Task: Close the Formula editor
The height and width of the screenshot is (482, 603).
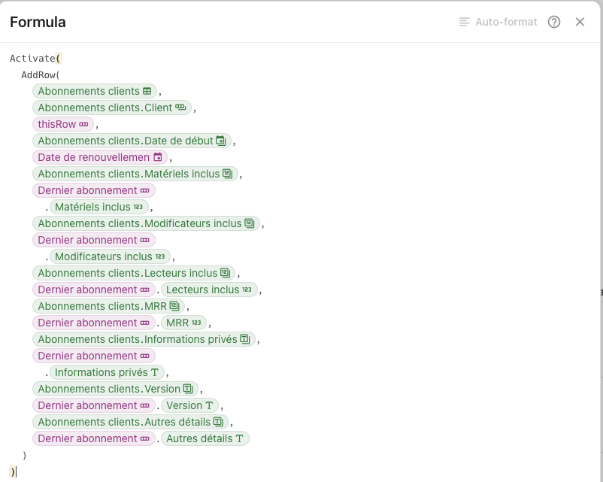Action: [x=580, y=22]
